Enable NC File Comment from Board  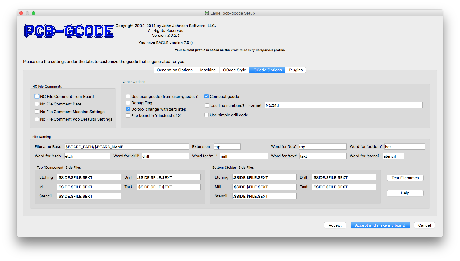pyautogui.click(x=37, y=96)
